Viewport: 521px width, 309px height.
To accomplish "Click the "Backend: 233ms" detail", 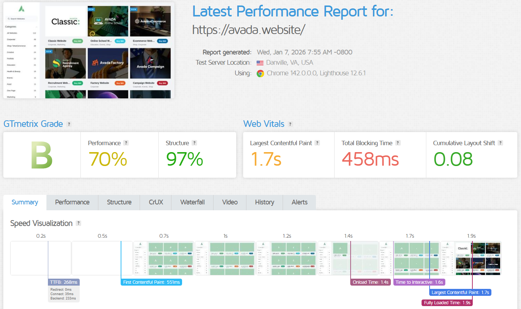I will [x=63, y=298].
